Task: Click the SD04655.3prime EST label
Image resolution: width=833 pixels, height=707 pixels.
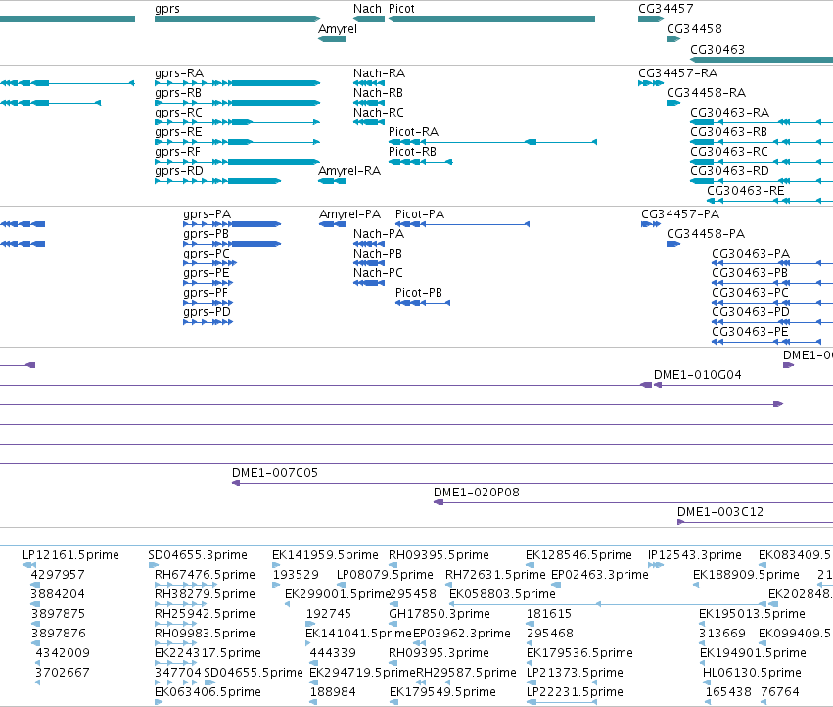Action: pyautogui.click(x=198, y=555)
